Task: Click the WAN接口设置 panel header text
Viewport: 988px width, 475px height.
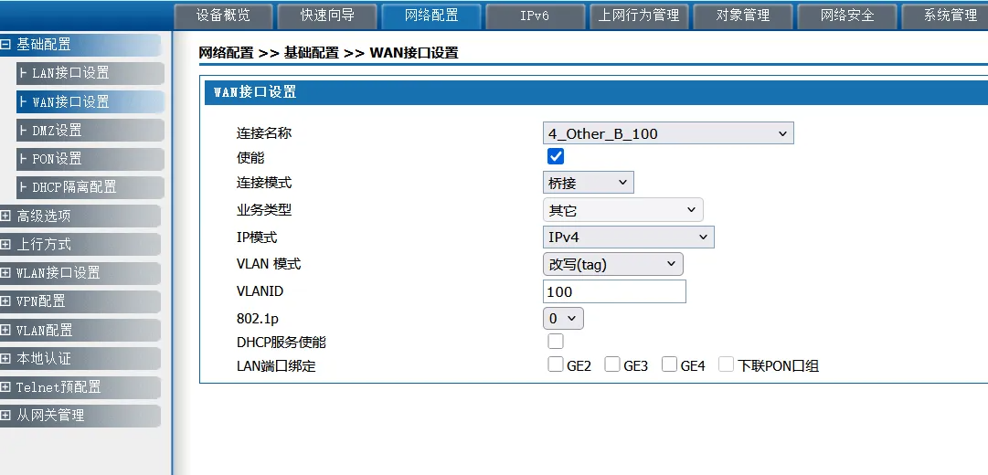Action: tap(255, 92)
